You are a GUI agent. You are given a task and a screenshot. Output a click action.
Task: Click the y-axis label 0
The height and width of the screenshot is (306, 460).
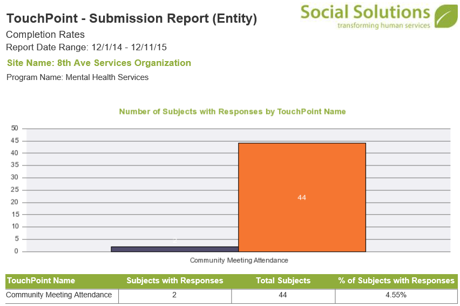[16, 251]
